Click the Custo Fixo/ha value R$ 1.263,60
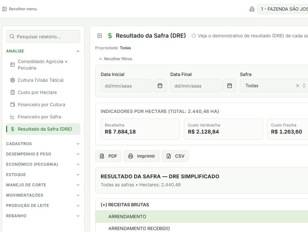Image resolution: width=308 pixels, height=232 pixels. coord(286,132)
